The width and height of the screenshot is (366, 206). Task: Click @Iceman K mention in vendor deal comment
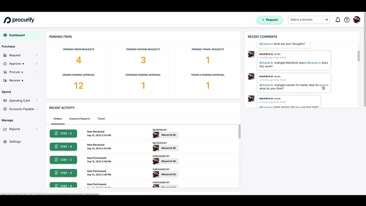(x=322, y=85)
